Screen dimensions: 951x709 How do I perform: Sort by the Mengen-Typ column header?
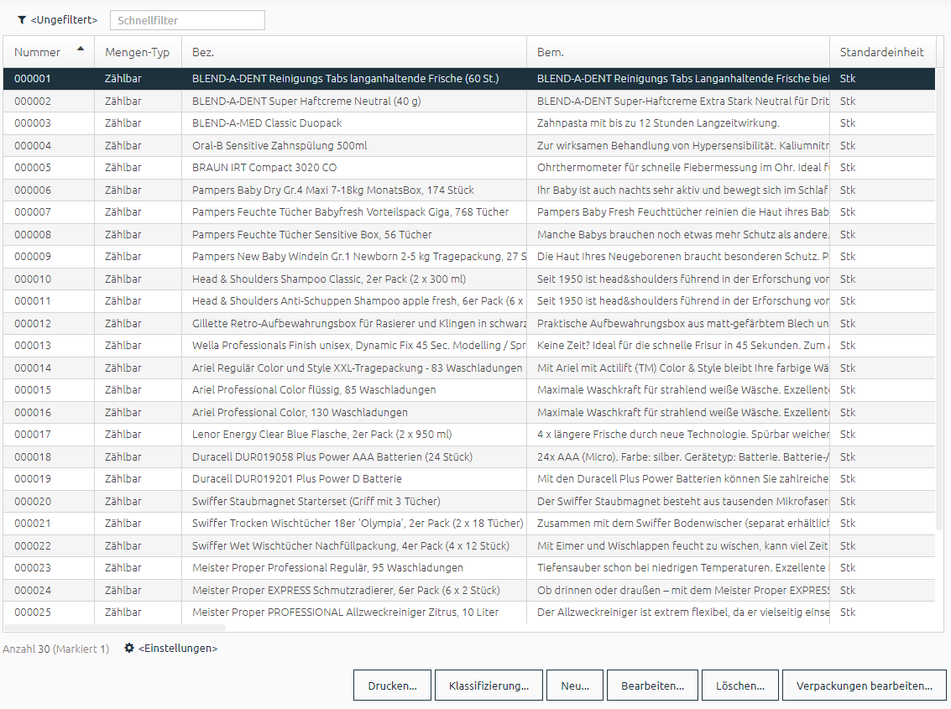(x=138, y=52)
